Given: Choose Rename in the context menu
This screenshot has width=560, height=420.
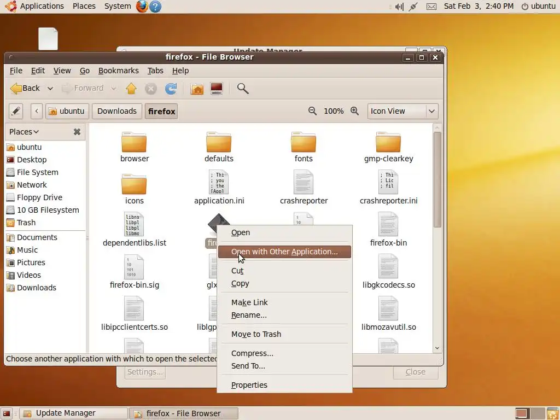Looking at the screenshot, I should point(284,316).
